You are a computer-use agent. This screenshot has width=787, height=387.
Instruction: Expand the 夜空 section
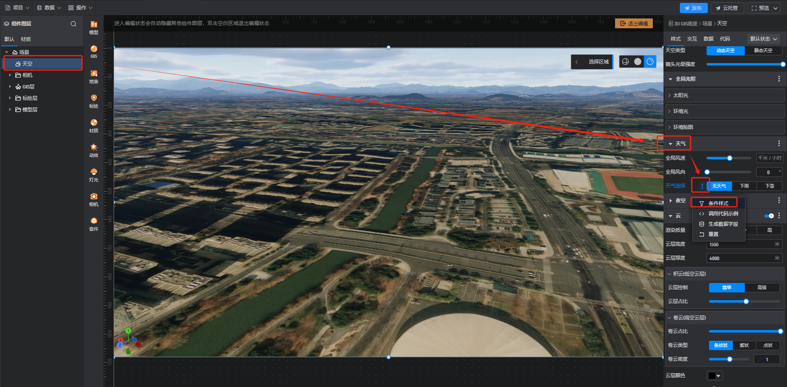[x=670, y=201]
